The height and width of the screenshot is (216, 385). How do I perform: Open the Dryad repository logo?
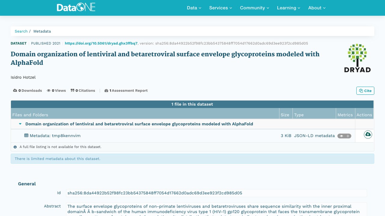[357, 58]
